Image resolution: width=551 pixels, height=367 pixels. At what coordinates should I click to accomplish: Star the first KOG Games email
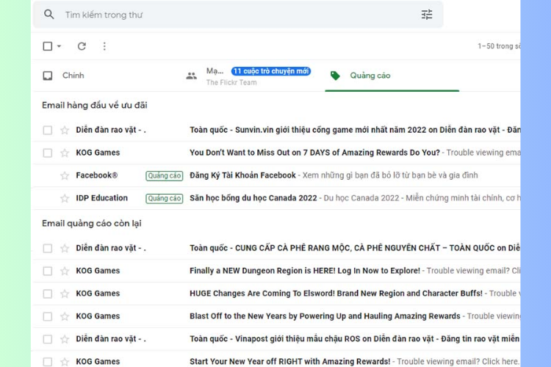(x=64, y=153)
